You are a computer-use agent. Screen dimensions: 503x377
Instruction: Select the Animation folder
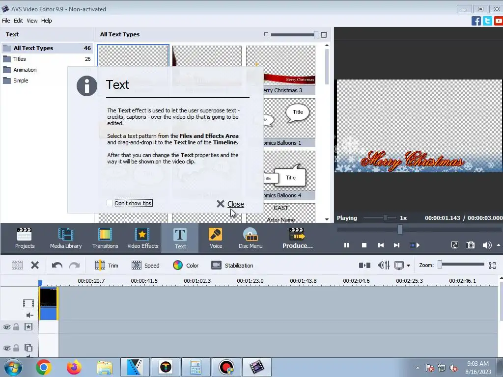pyautogui.click(x=47, y=70)
